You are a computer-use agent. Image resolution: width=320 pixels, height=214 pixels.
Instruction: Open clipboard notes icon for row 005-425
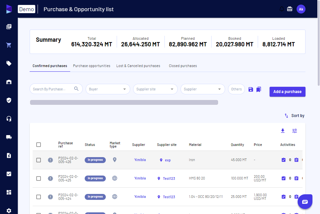click(x=296, y=178)
